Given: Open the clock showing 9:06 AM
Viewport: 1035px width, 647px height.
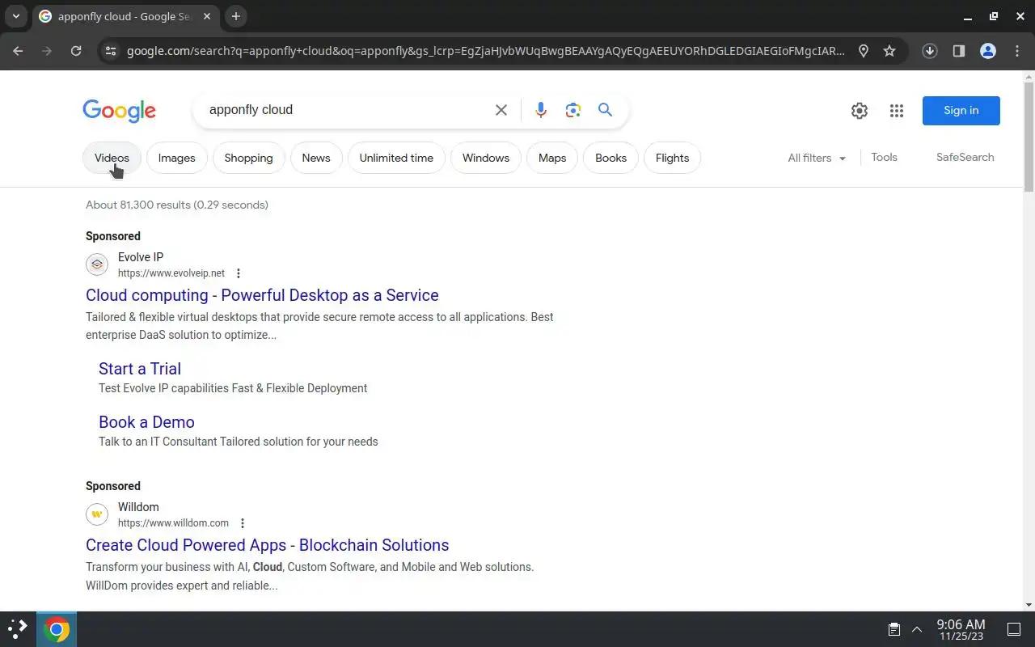Looking at the screenshot, I should [961, 629].
